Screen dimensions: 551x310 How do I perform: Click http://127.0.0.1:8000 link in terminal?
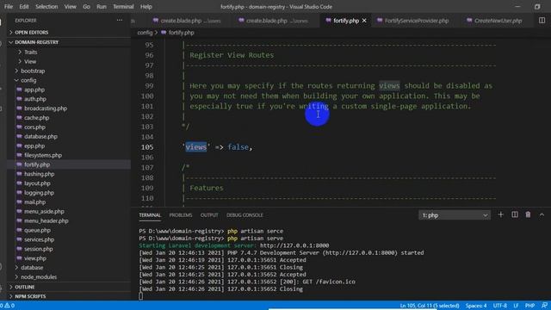coord(294,245)
